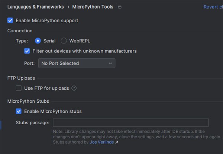Viewport: 223px width, 154px height.
Task: Click the dropdown arrow in the Port field
Action: [x=110, y=63]
